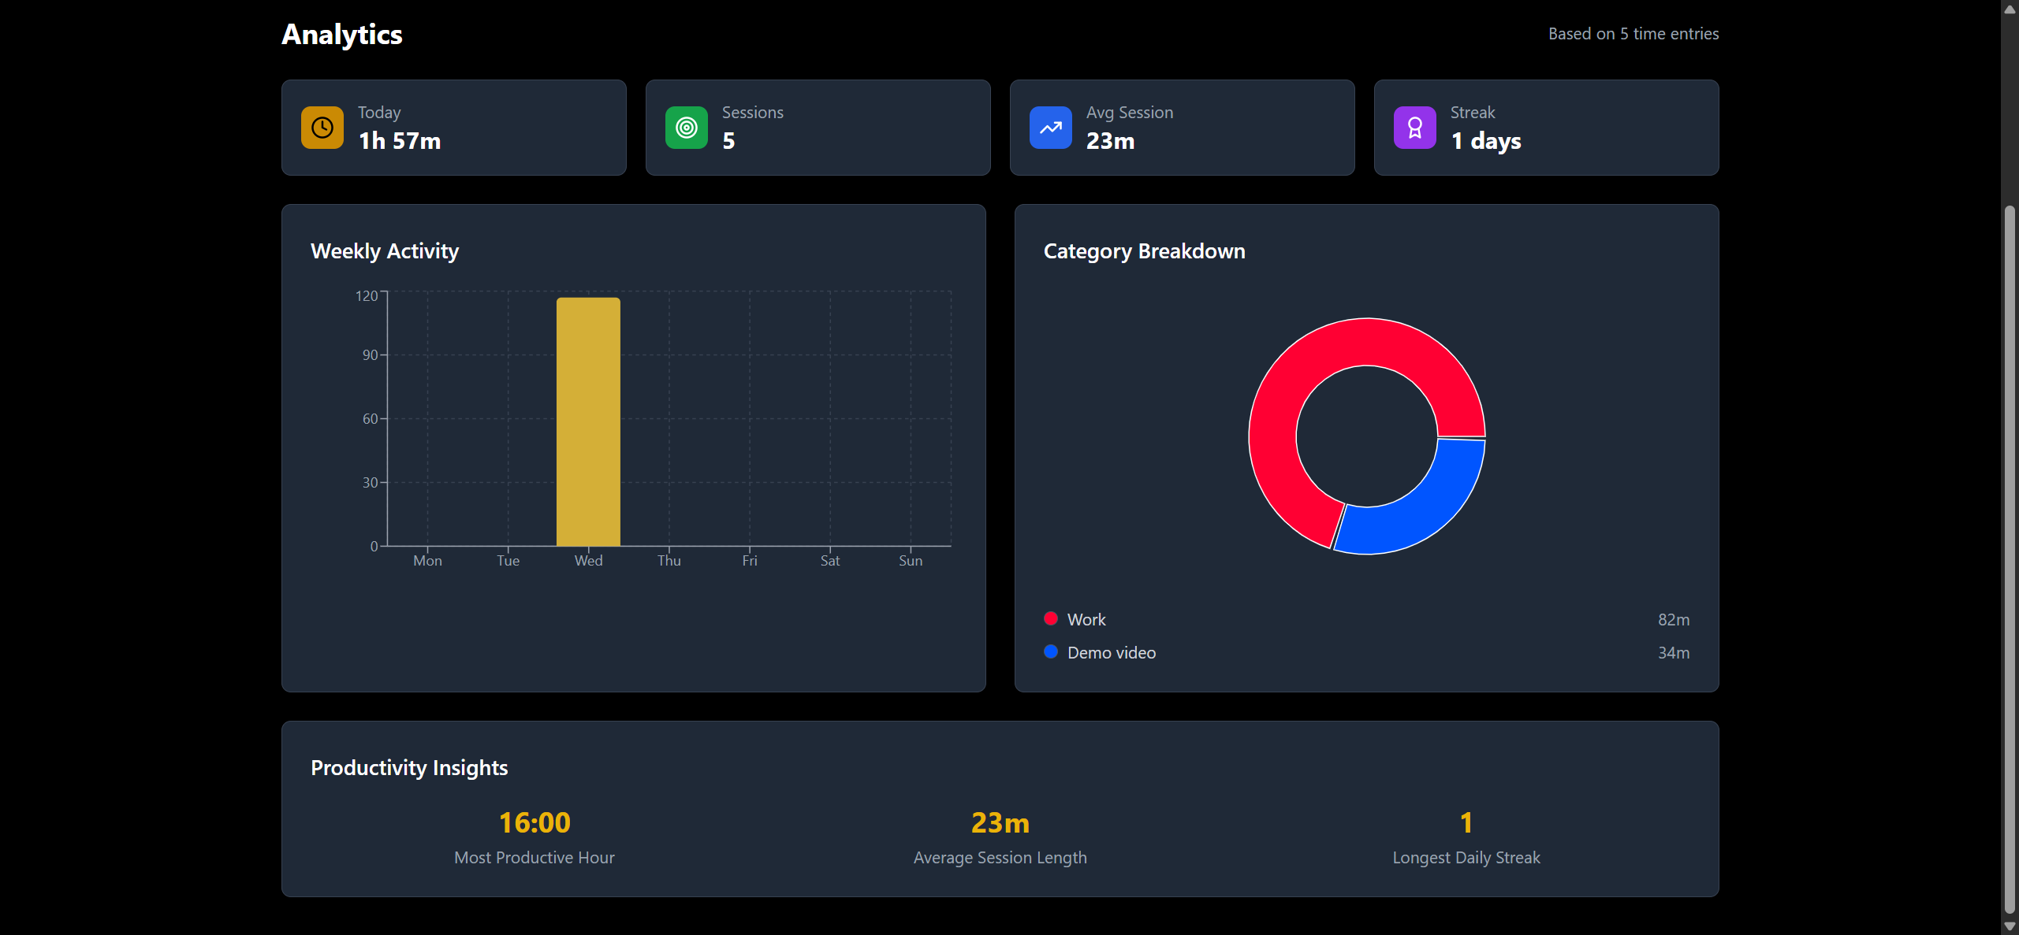Click the red Work legend dot
2019x935 pixels.
pos(1050,618)
